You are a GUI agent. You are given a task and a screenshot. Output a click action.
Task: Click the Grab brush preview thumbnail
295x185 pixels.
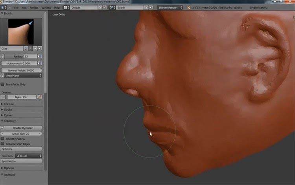coord(21,31)
